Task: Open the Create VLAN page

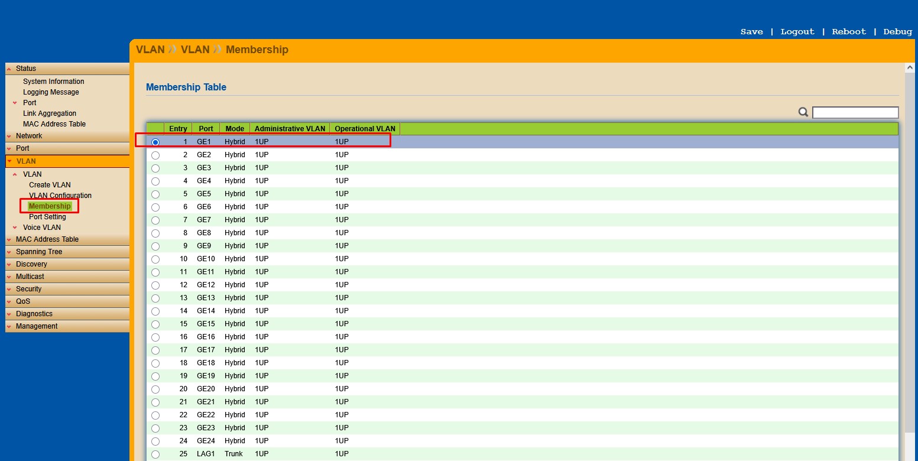Action: (50, 185)
